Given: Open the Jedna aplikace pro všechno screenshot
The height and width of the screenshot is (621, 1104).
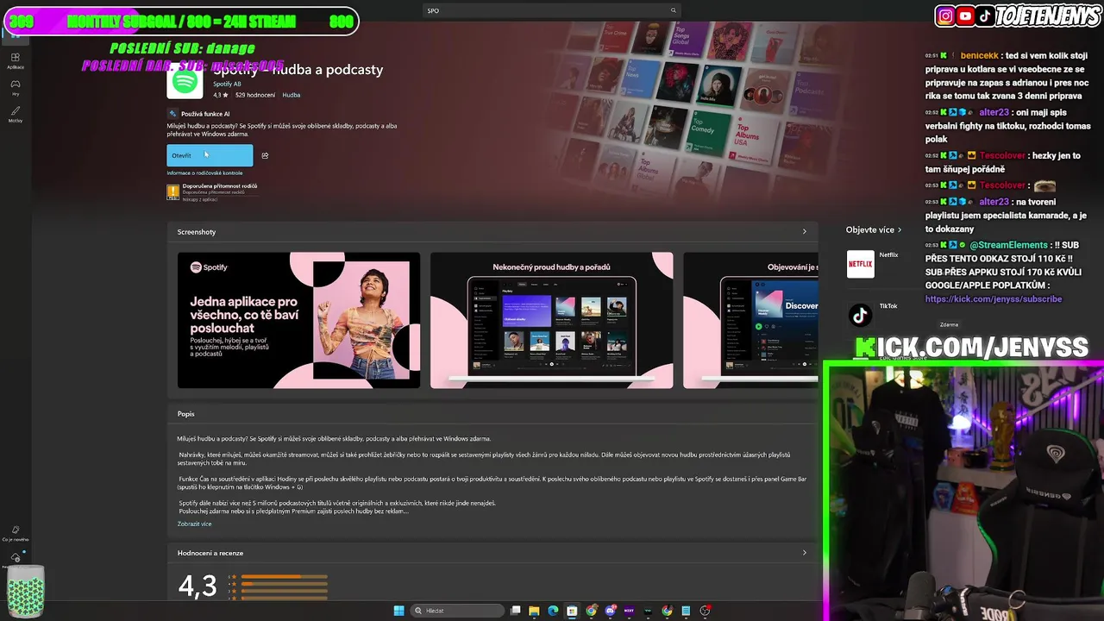Looking at the screenshot, I should click(x=298, y=320).
